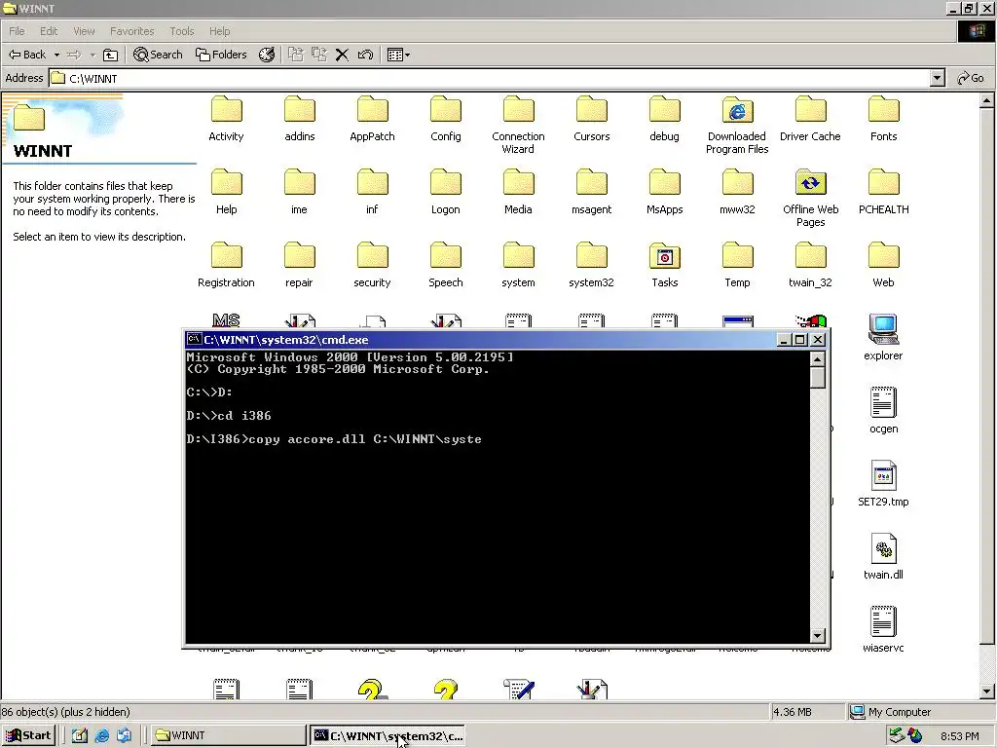Open the addins folder
Screen dimensions: 997x748
300,120
